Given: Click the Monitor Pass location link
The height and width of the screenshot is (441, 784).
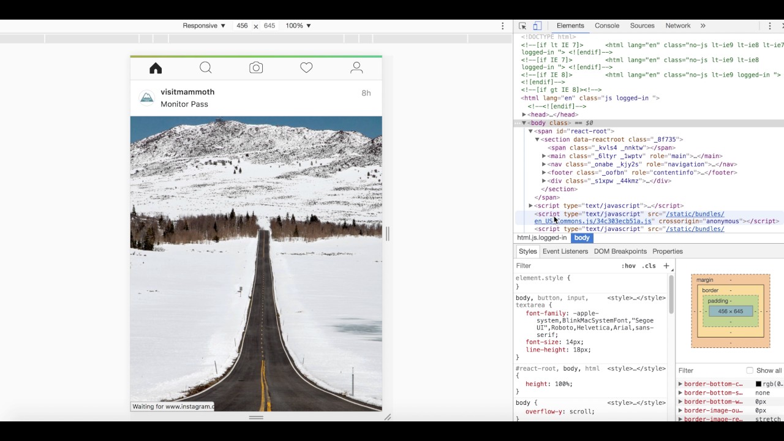Looking at the screenshot, I should (184, 104).
